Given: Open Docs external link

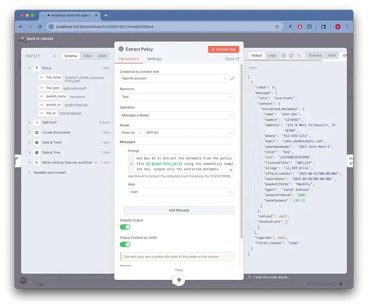Looking at the screenshot, I should [232, 59].
